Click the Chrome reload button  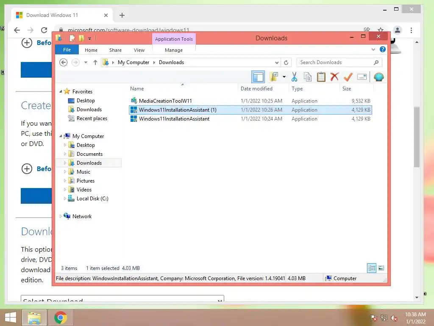click(44, 30)
